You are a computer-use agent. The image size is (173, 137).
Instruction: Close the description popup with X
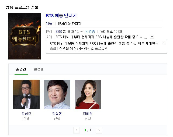tap(163, 43)
